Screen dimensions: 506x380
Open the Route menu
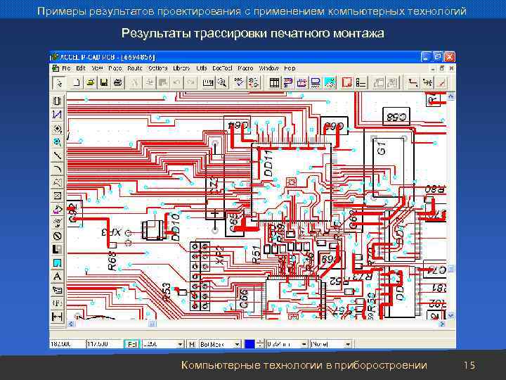click(134, 68)
